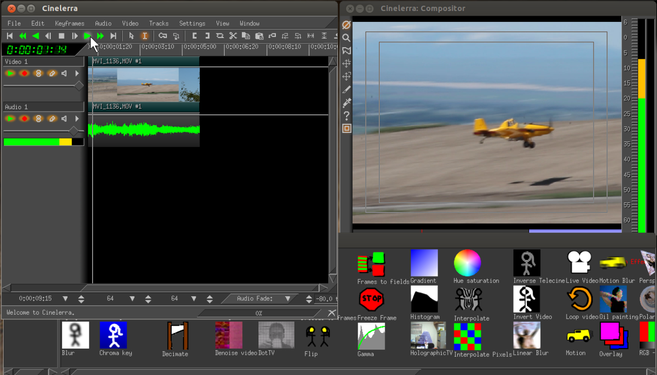Cancel operation with X beside progress bar

[332, 313]
